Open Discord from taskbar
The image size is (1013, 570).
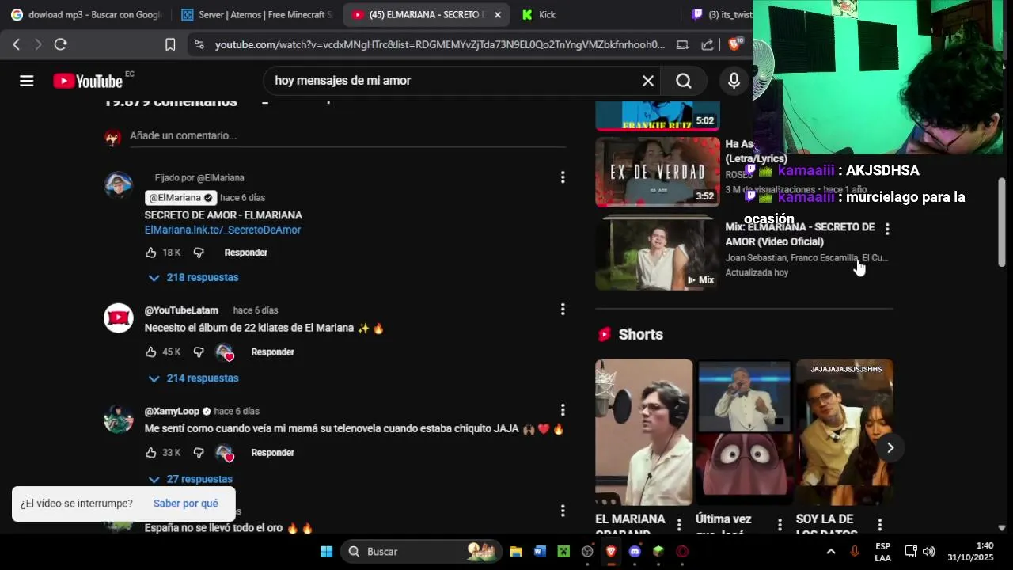coord(635,552)
